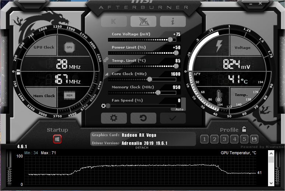The width and height of the screenshot is (285, 191).
Task: Click the 41 °C temperature readout
Action: click(x=238, y=79)
